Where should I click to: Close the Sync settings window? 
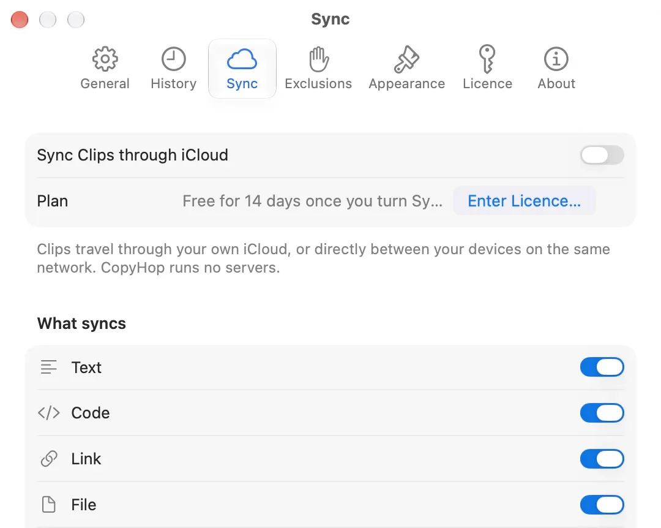(20, 20)
